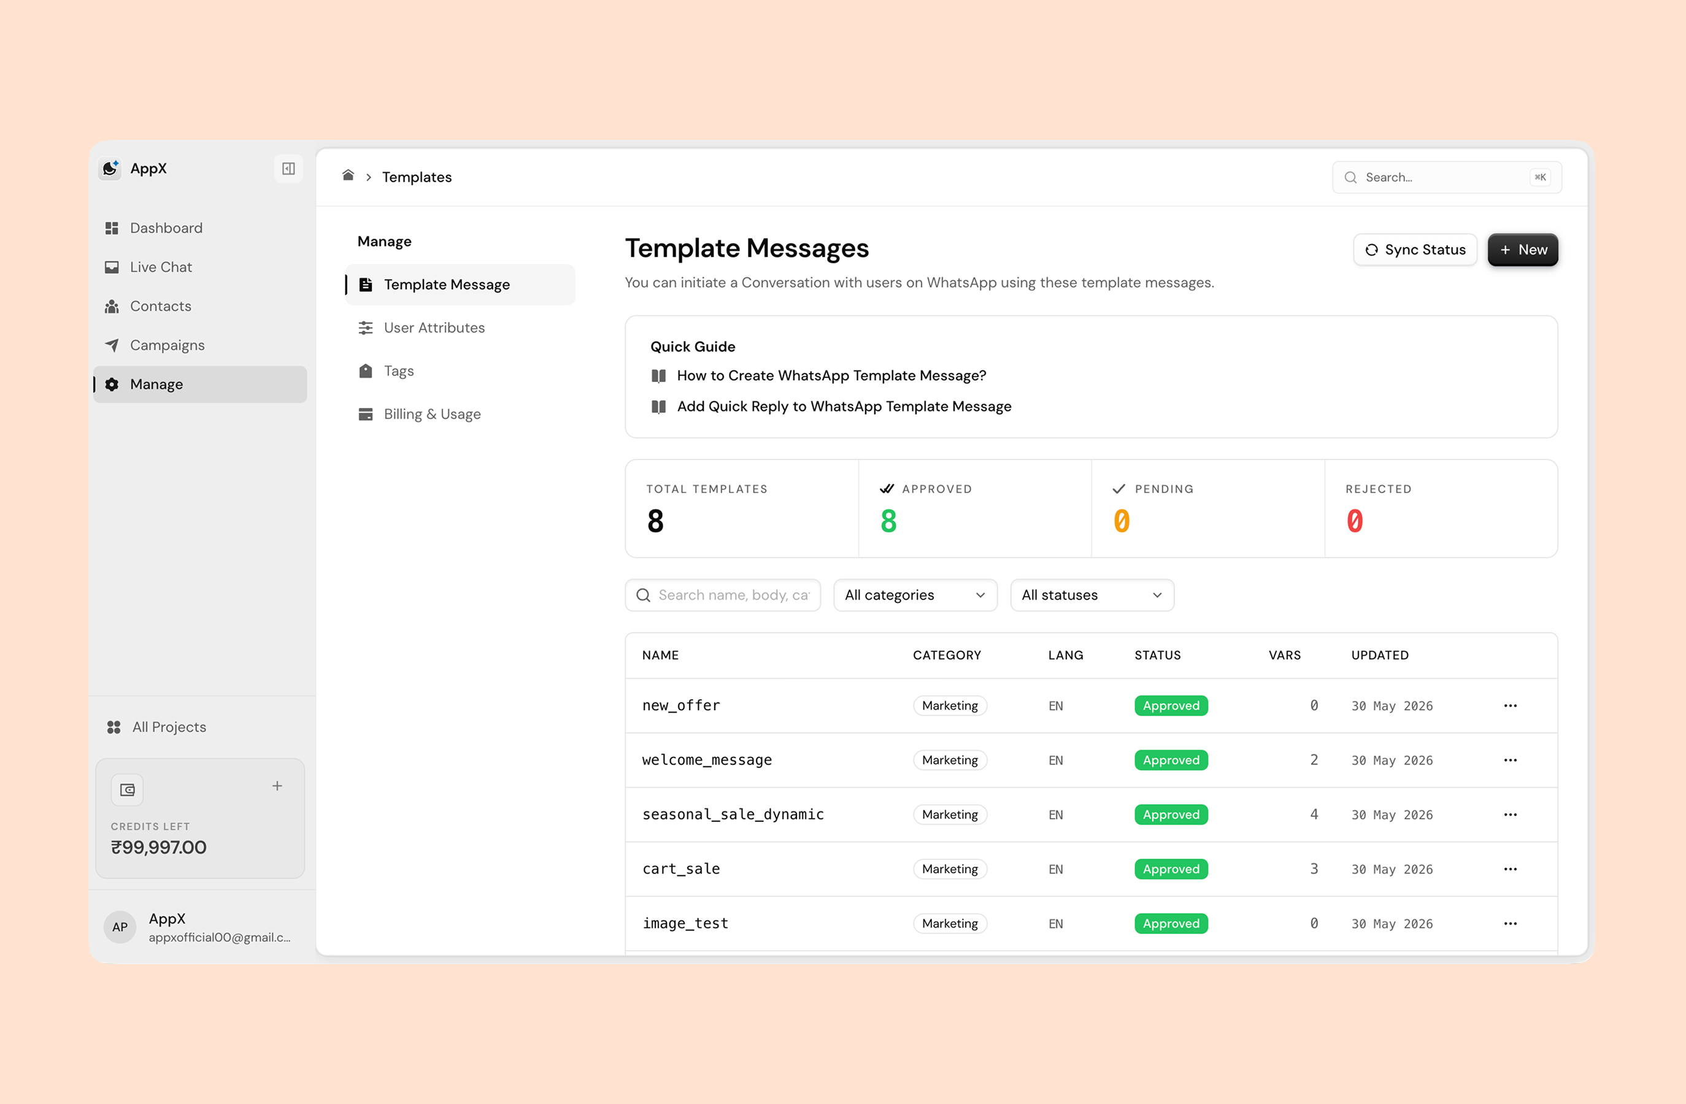
Task: Click the new_offer template name
Action: click(x=681, y=705)
